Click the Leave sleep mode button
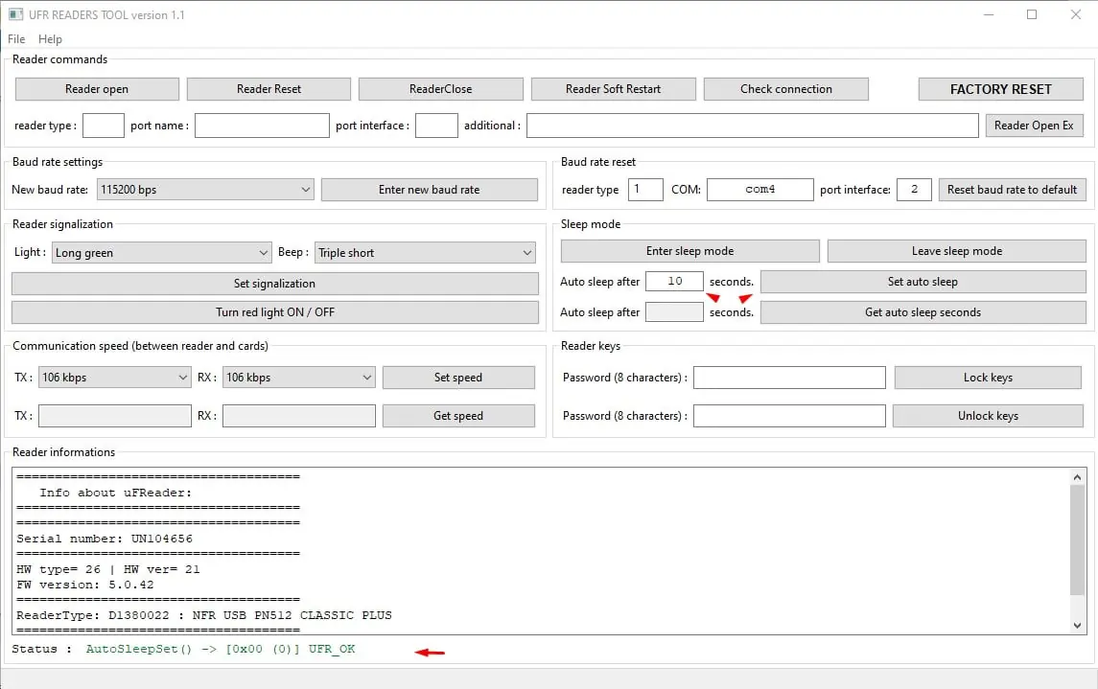The image size is (1098, 689). 956,251
